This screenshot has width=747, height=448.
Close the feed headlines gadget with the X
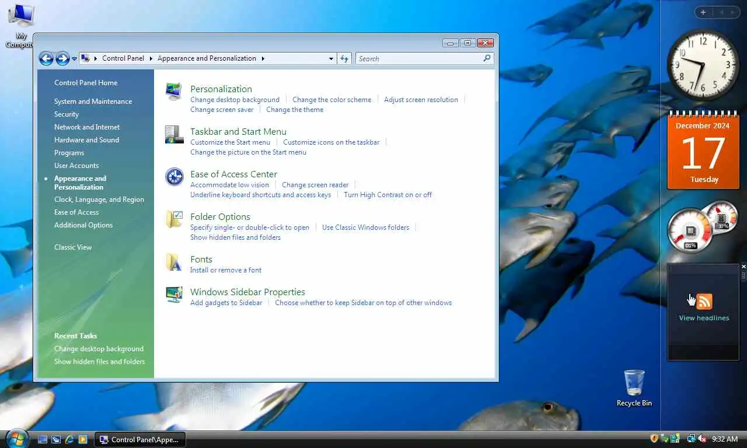point(743,267)
